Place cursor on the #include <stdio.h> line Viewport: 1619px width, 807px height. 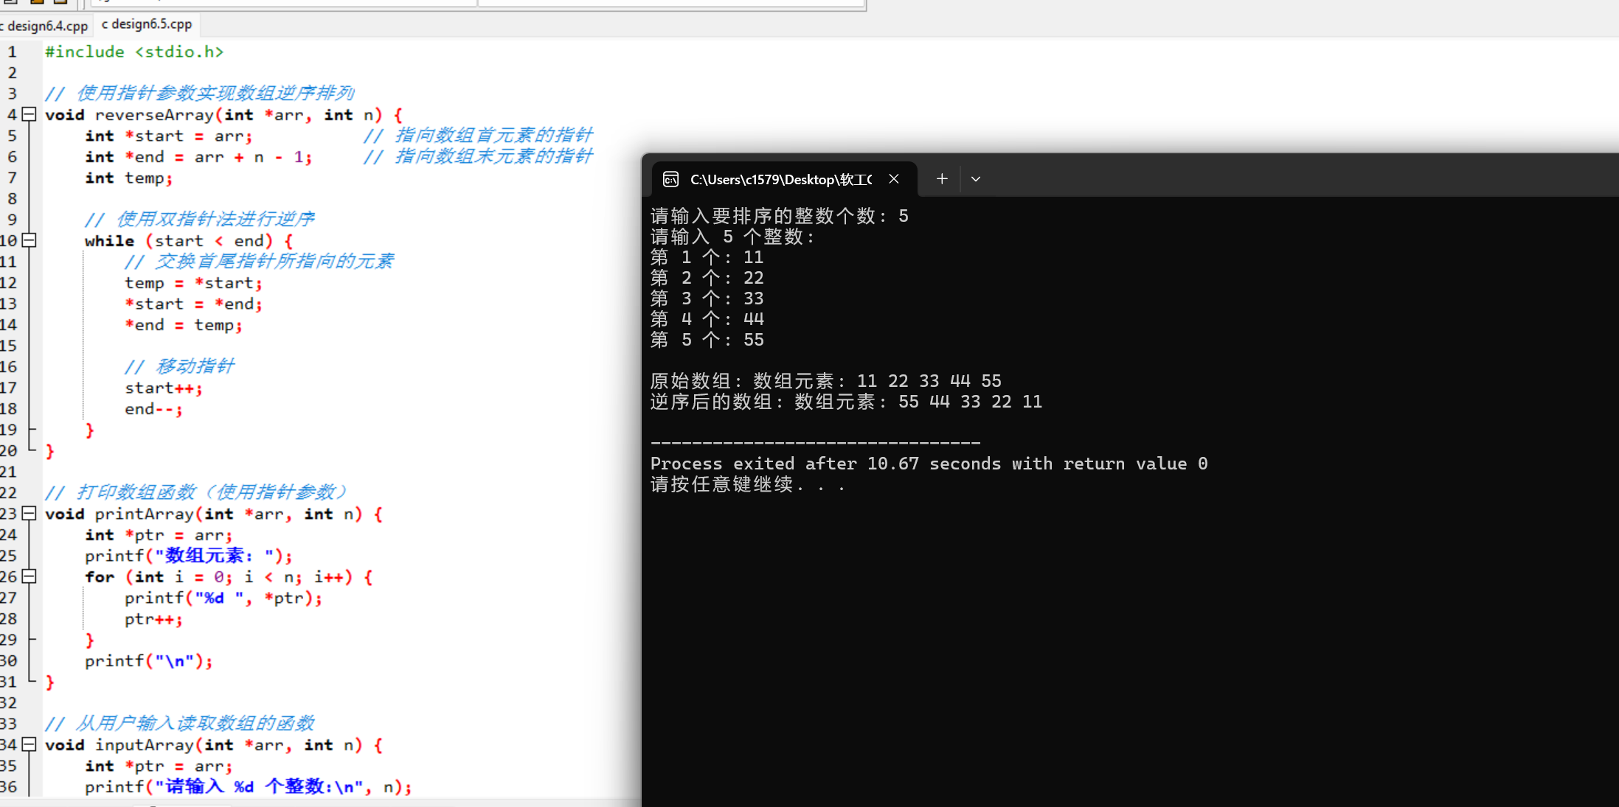click(134, 52)
